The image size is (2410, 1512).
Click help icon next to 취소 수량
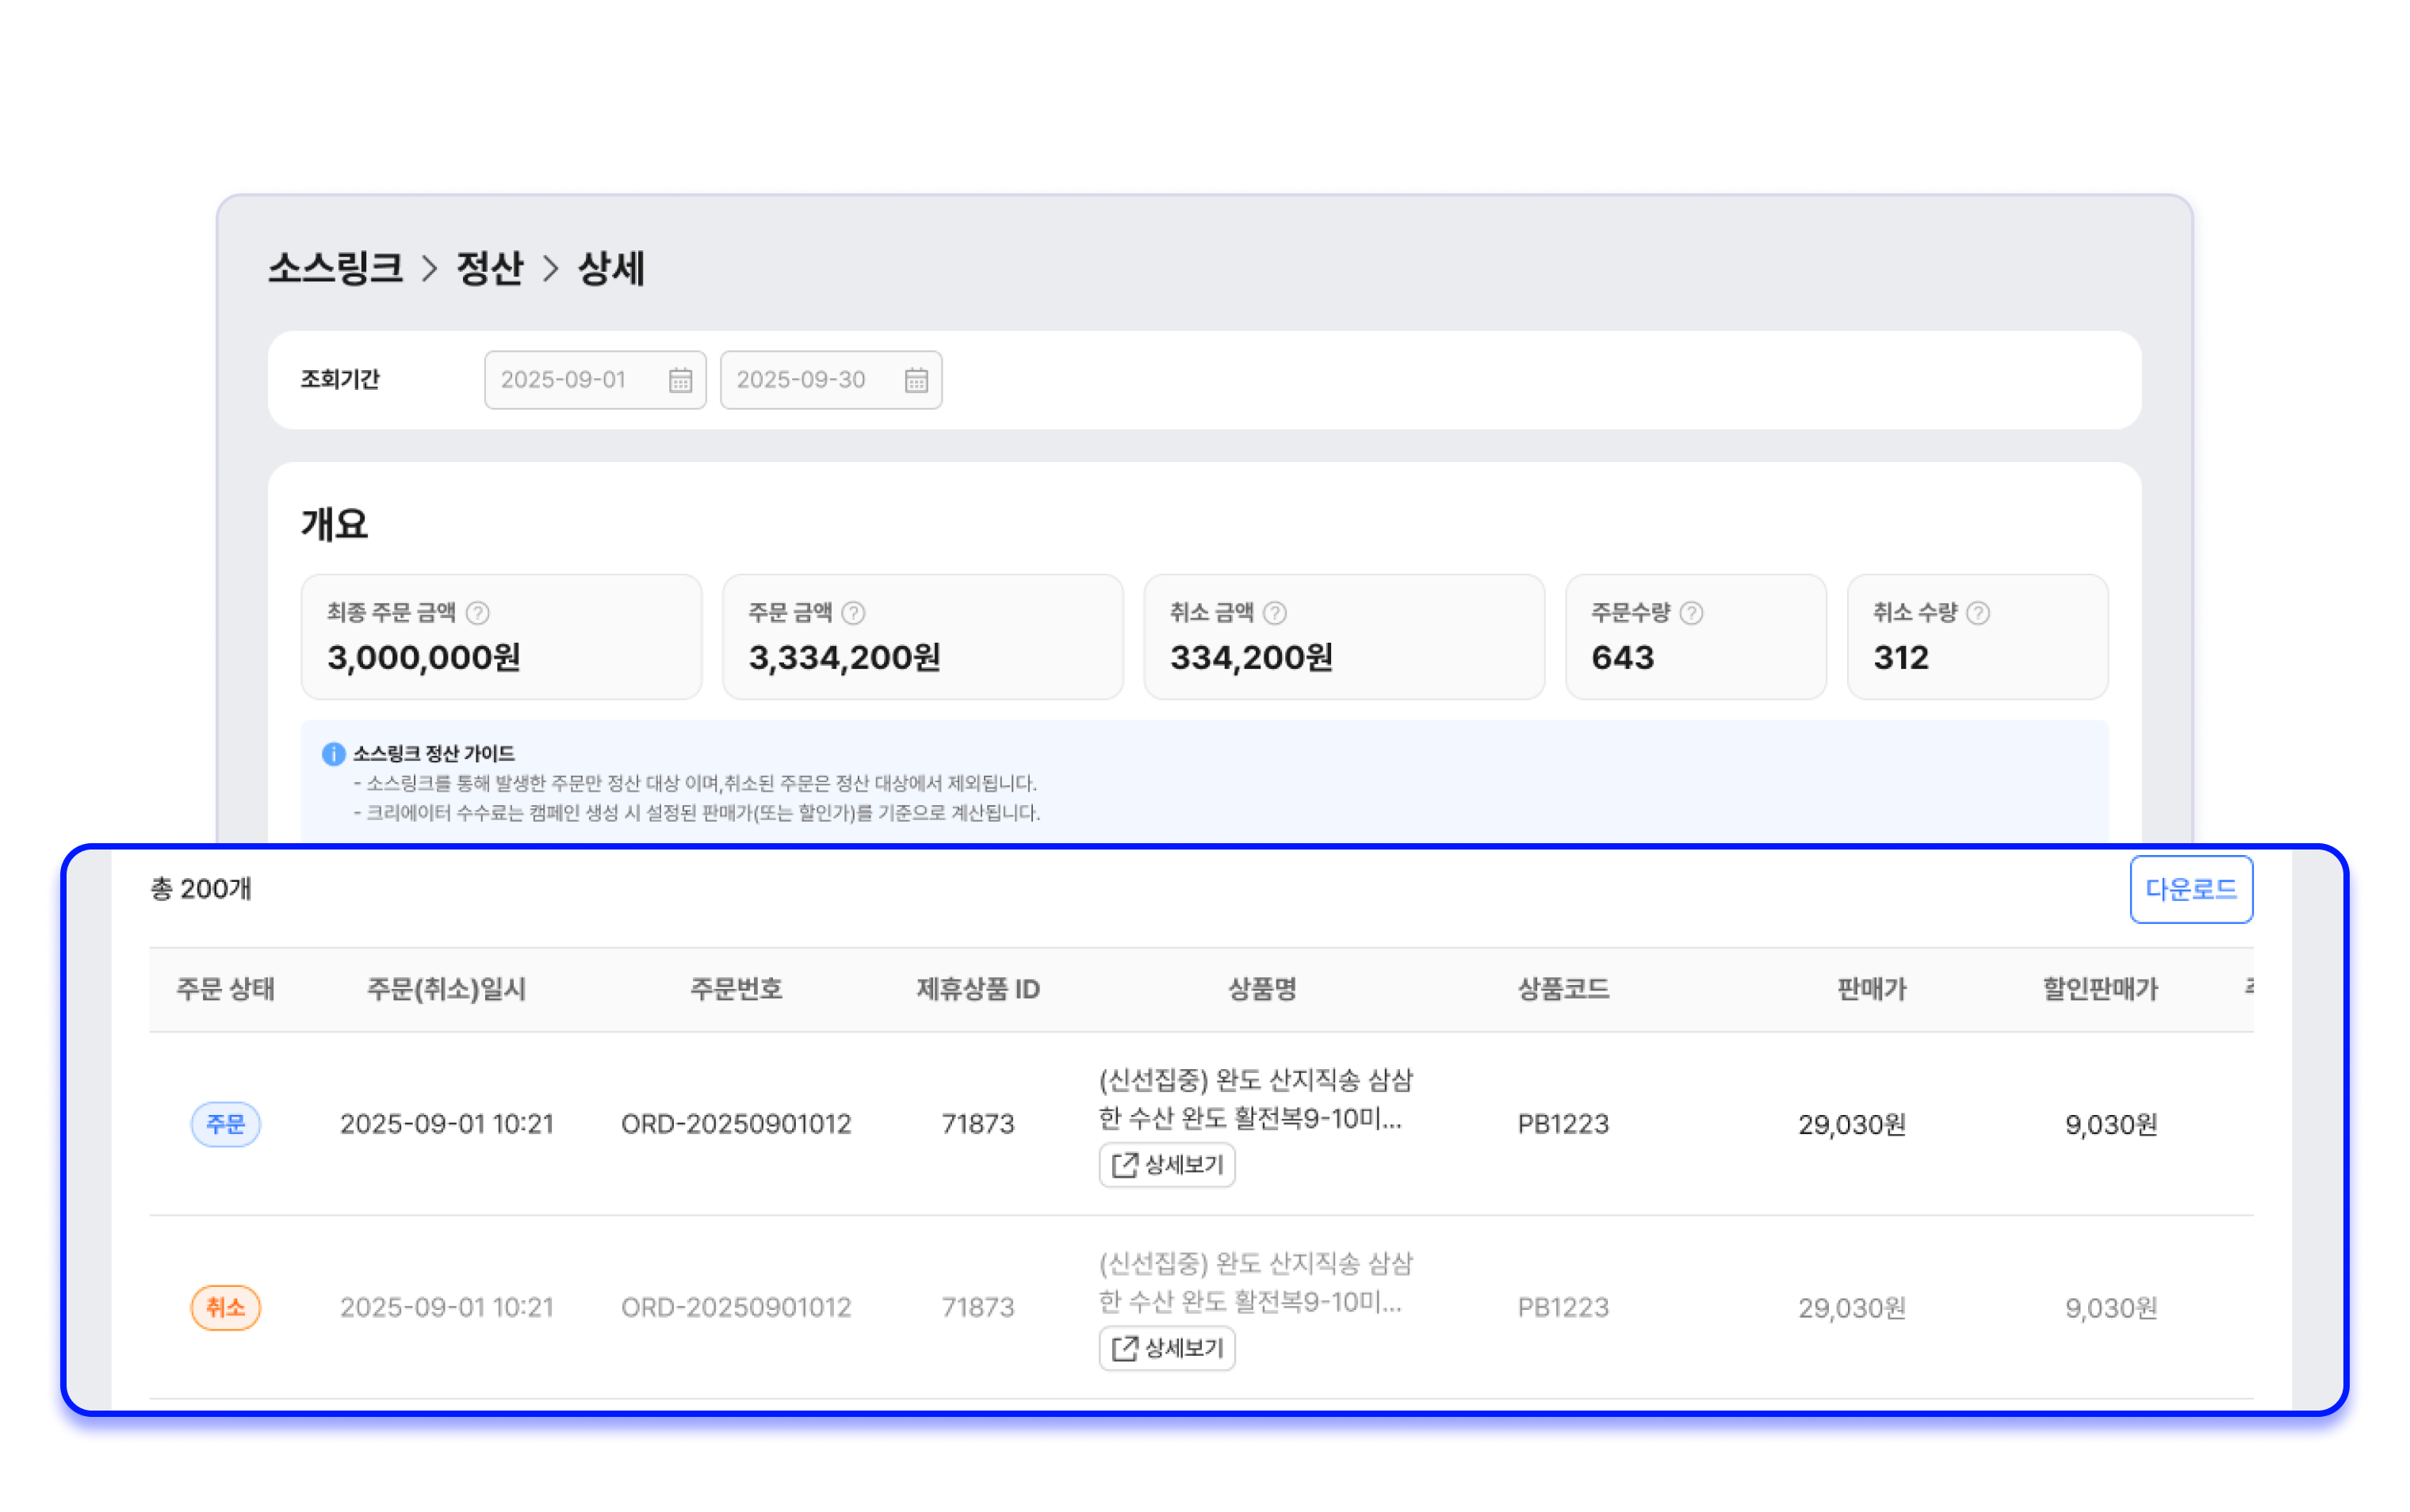[x=1978, y=613]
